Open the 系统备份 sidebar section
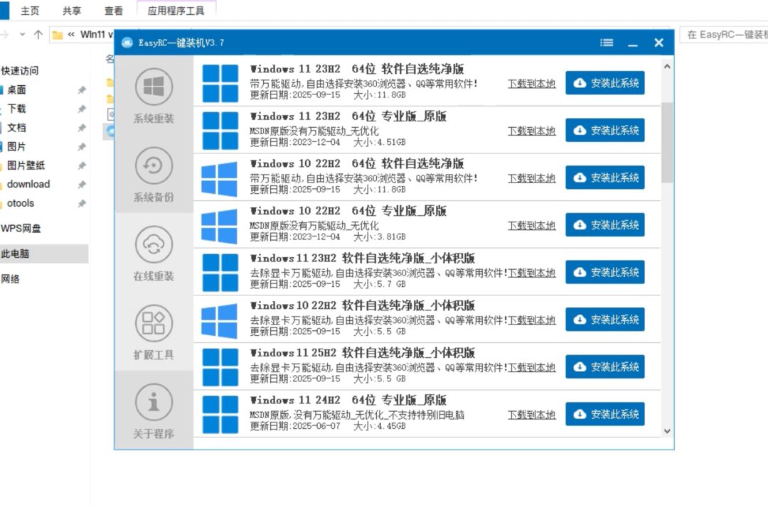 point(154,174)
